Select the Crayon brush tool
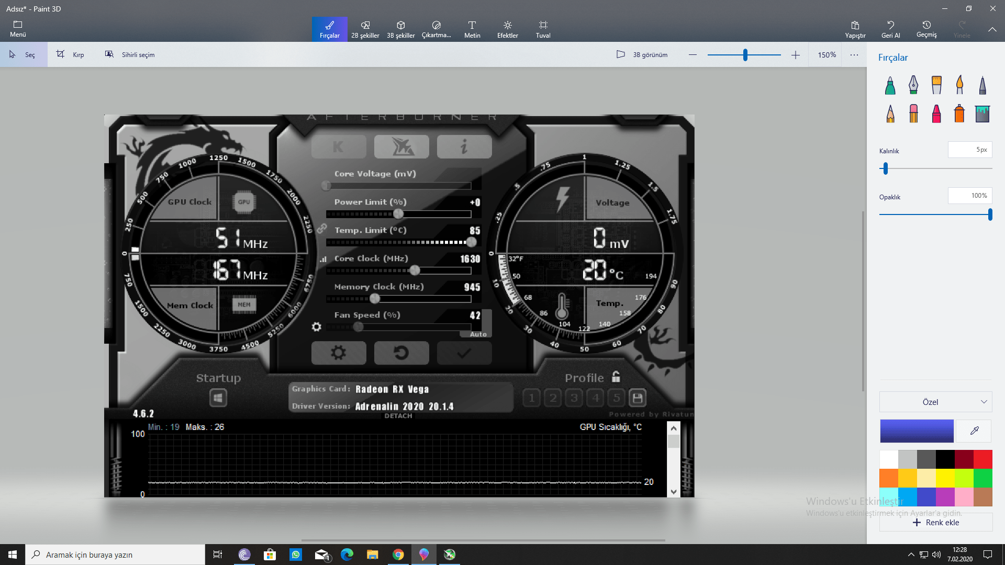 [936, 114]
